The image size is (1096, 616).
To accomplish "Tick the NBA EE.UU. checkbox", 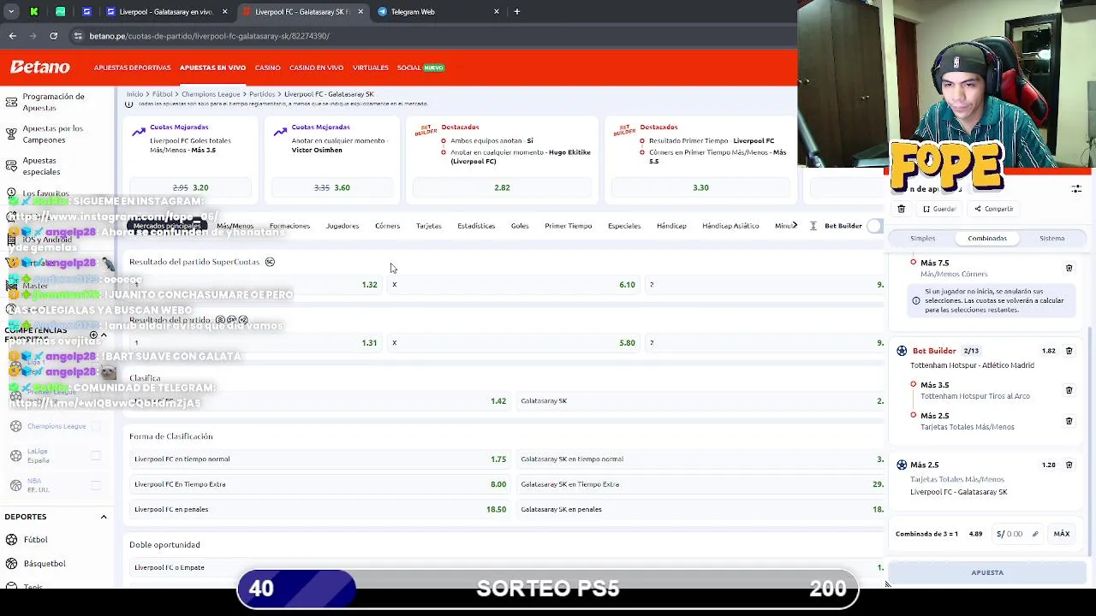I will coord(96,485).
